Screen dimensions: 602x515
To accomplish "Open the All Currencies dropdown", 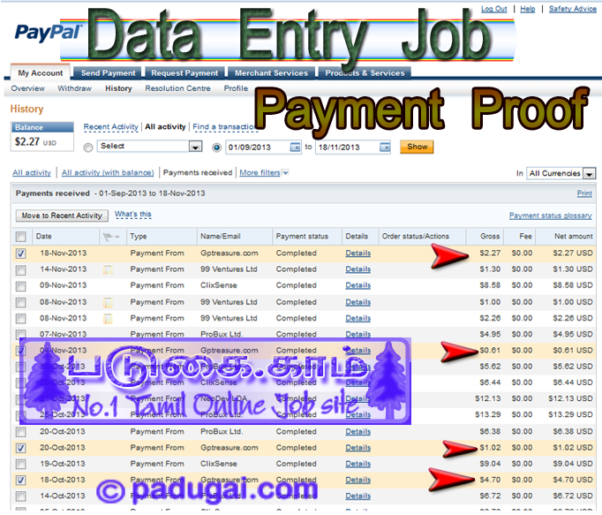I will 561,174.
